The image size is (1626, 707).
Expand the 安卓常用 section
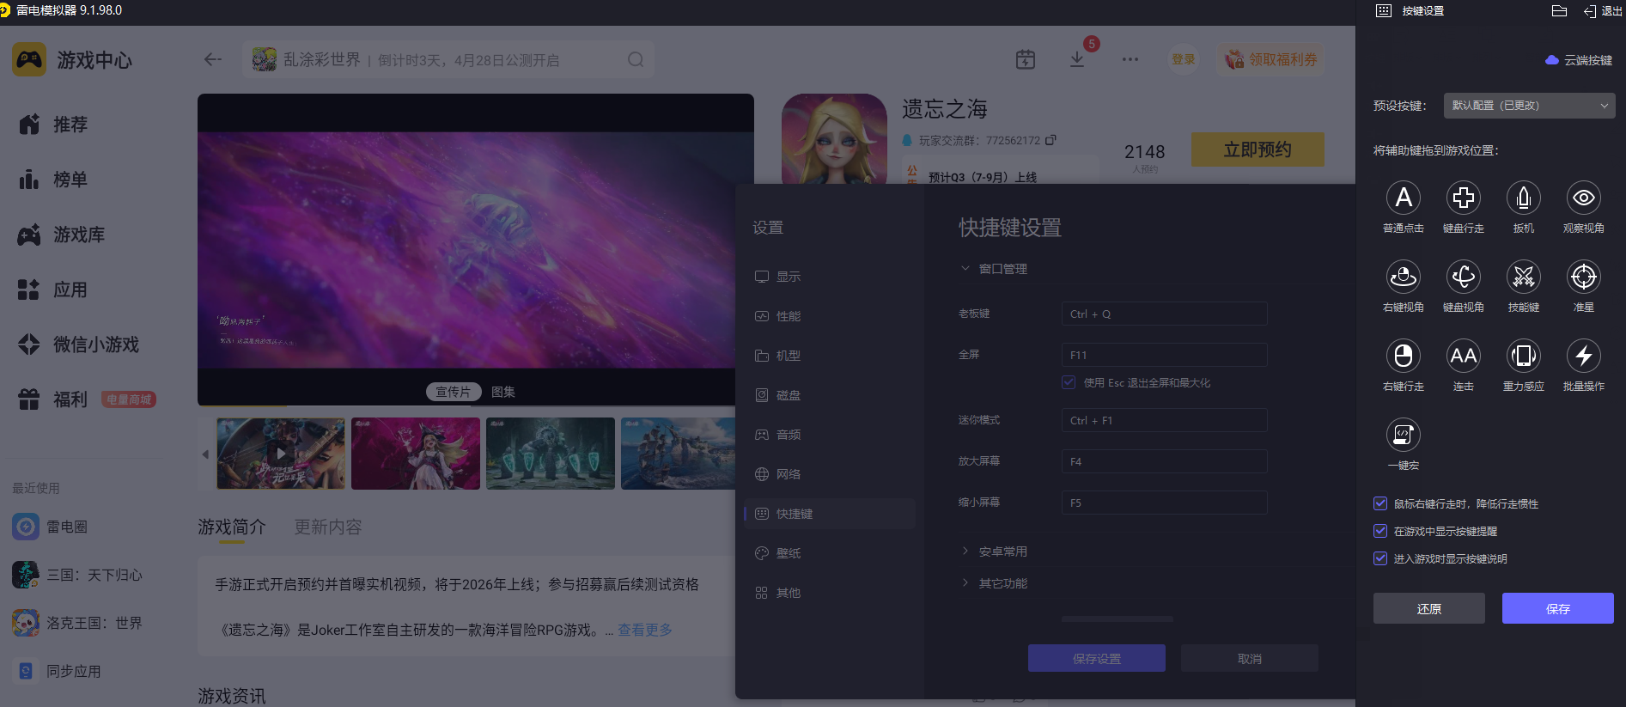[1002, 552]
